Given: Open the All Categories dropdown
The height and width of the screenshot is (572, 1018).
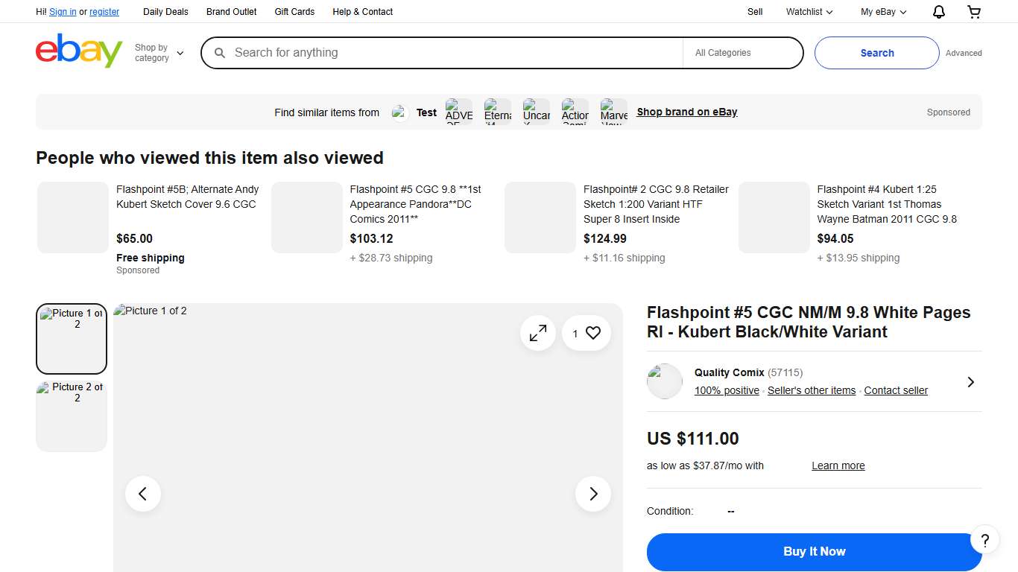Looking at the screenshot, I should click(742, 53).
